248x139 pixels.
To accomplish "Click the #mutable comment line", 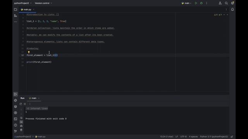I will click(x=70, y=35).
